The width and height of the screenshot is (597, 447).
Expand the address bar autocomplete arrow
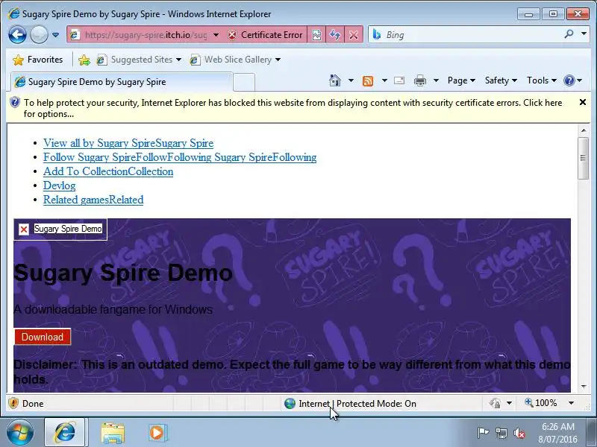[216, 35]
